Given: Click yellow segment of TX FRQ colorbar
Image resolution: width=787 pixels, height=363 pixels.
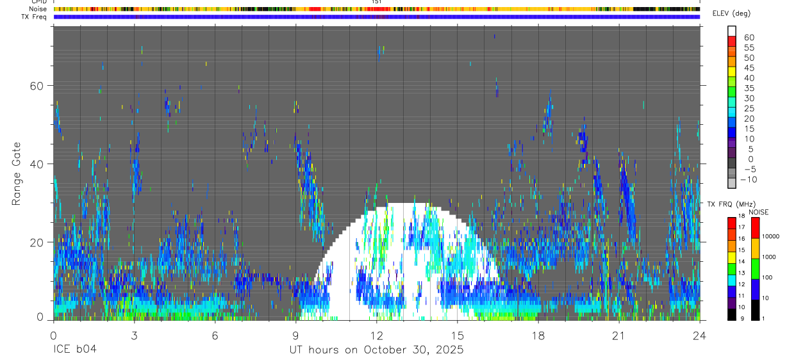Looking at the screenshot, I should click(x=732, y=257).
